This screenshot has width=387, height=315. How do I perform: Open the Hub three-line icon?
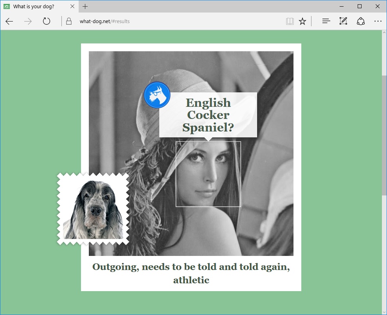326,21
